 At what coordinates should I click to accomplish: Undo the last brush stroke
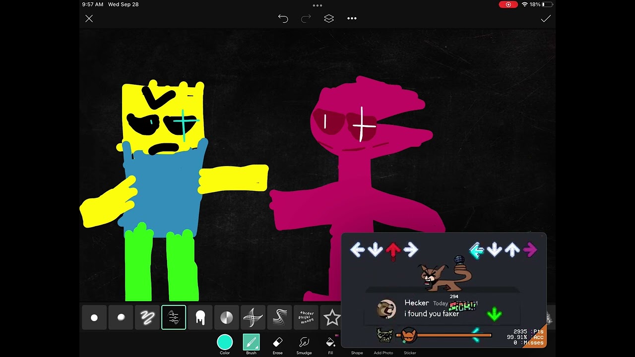tap(283, 18)
